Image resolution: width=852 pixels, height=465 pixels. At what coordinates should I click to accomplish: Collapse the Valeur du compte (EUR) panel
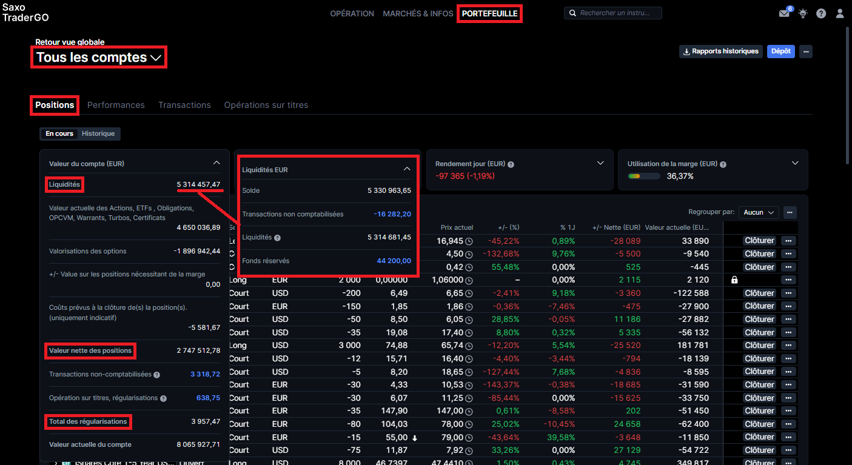pos(216,163)
